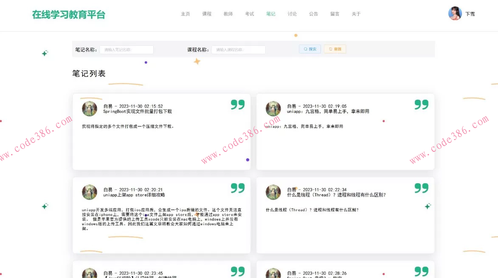Click the quote icon on the uniapp 九宫格 note card
498x278 pixels.
click(421, 104)
